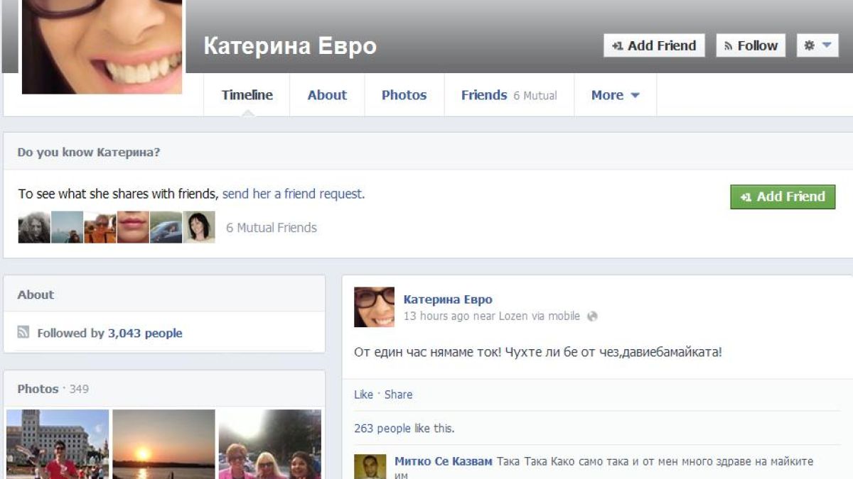Open the second mutual friend's thumbnail
Screen dimensions: 853x479
coord(67,228)
